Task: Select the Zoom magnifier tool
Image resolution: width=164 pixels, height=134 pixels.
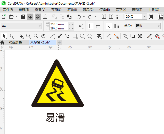Action: (x=28, y=36)
